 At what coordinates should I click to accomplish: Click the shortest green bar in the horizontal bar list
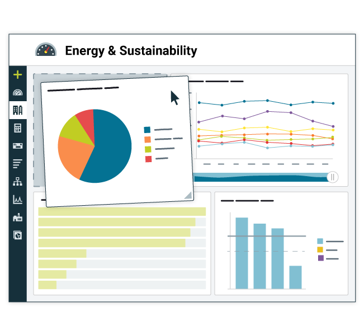click(x=48, y=285)
